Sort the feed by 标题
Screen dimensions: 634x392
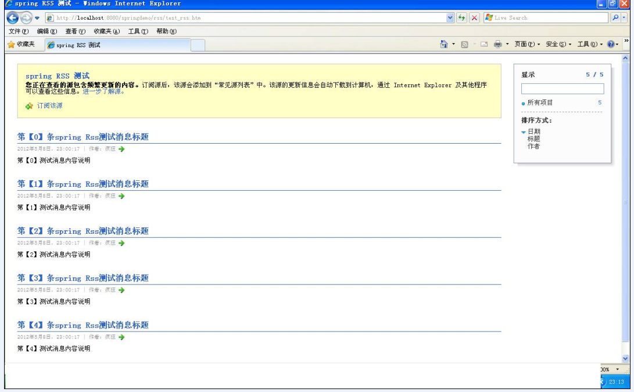coord(533,139)
